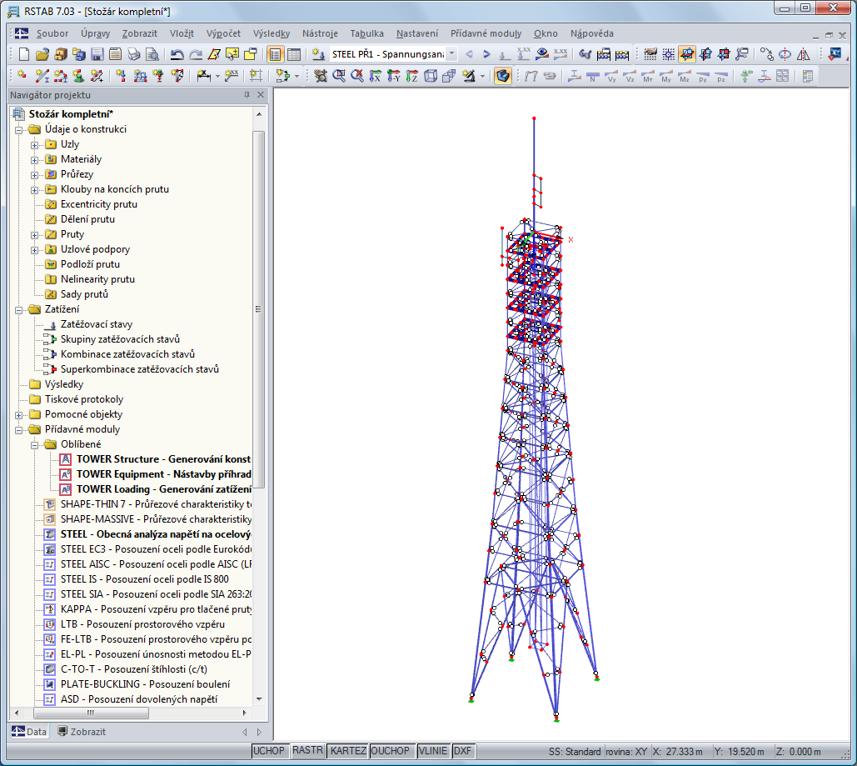
Task: Activate the Undo icon
Action: point(173,53)
